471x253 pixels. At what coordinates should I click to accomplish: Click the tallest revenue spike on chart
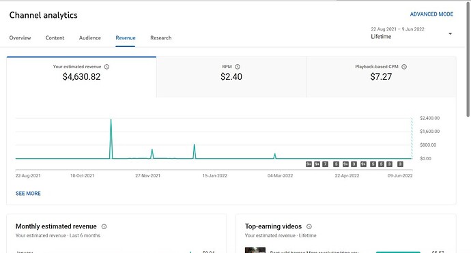click(x=111, y=120)
